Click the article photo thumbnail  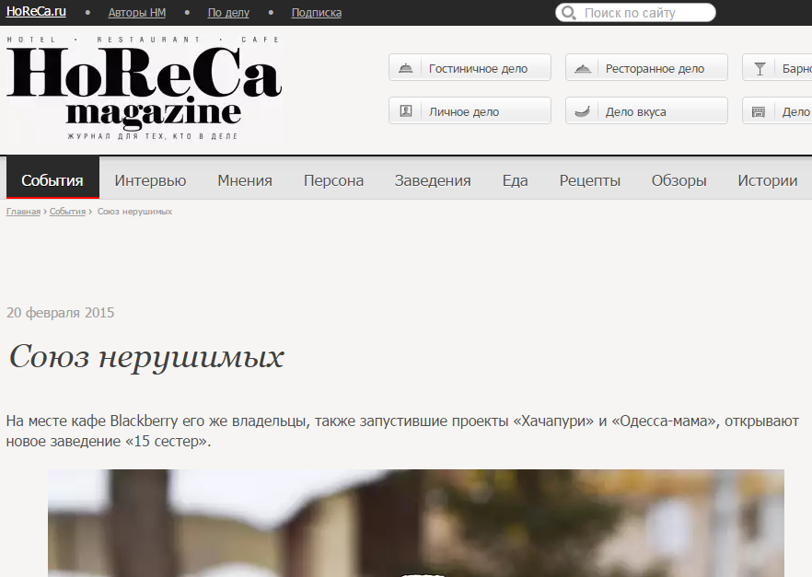tap(416, 523)
